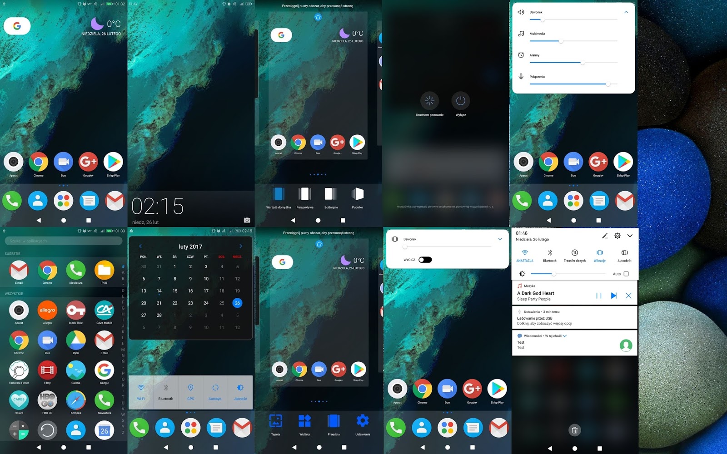Open Pliki in the suggested apps row
The image size is (727, 454).
104,270
